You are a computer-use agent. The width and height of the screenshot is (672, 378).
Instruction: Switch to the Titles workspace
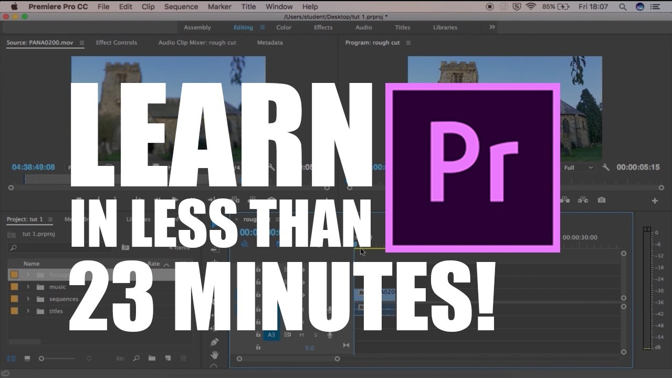pos(402,27)
